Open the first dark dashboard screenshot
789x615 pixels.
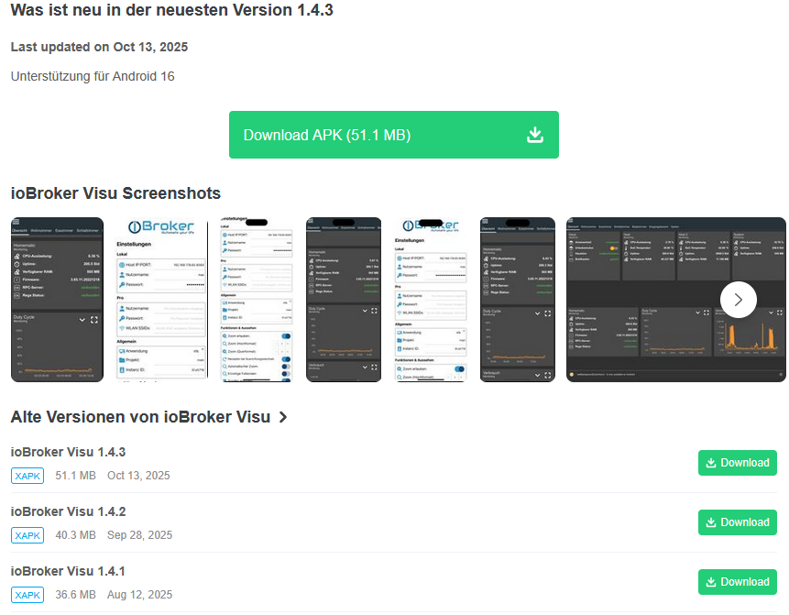pyautogui.click(x=57, y=299)
